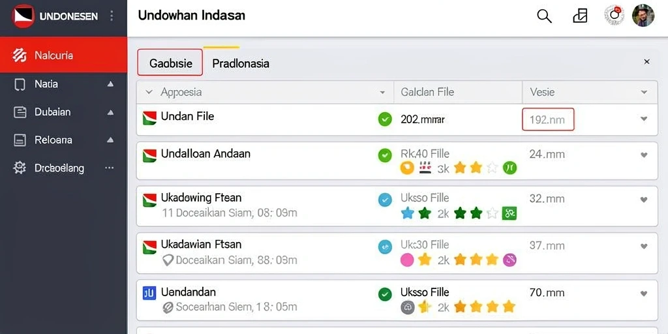The image size is (668, 334).
Task: Select the Gaobisie tab
Action: pyautogui.click(x=170, y=63)
